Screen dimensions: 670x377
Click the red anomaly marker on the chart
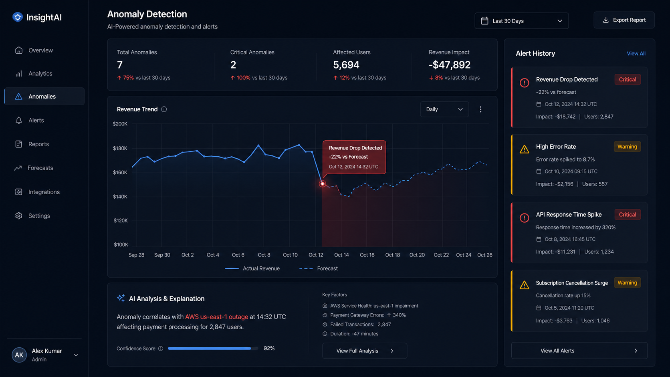322,184
